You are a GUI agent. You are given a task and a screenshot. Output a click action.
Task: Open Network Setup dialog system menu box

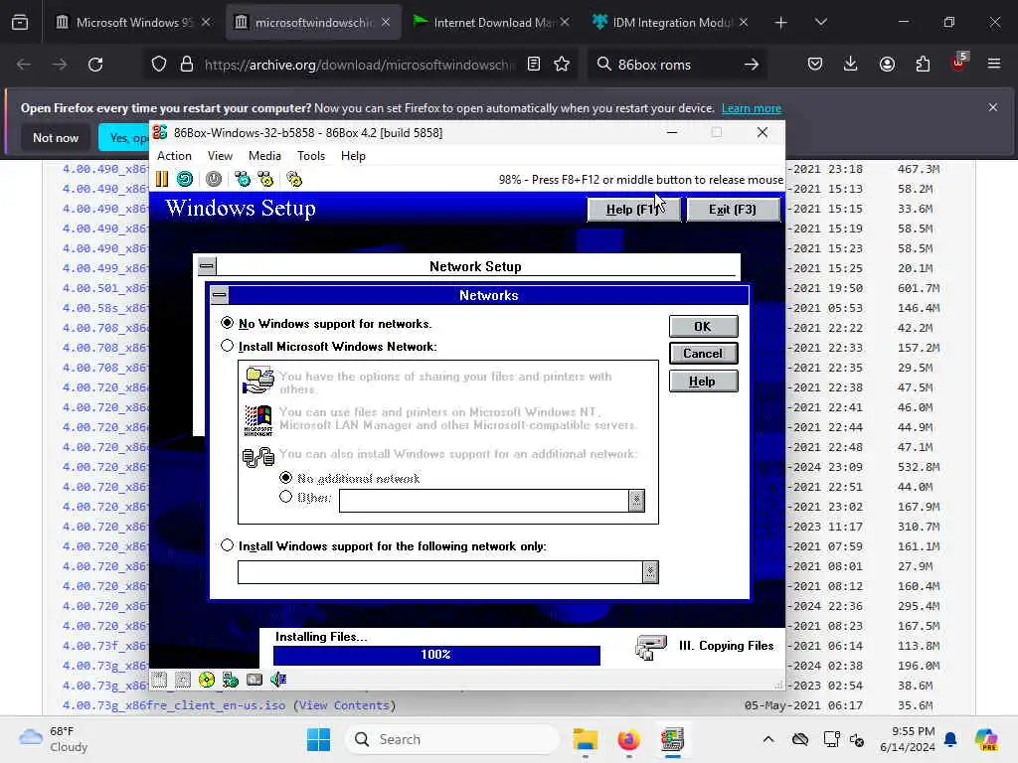coord(207,266)
